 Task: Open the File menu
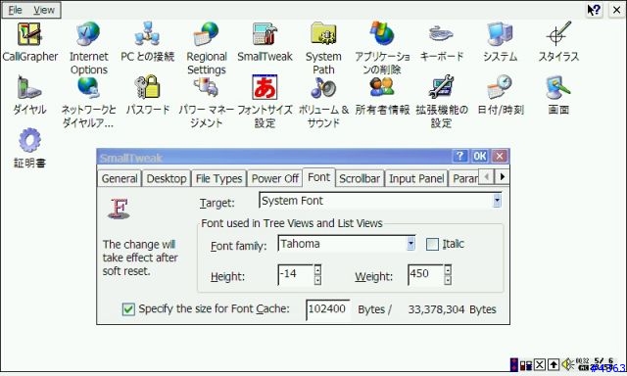click(x=16, y=10)
